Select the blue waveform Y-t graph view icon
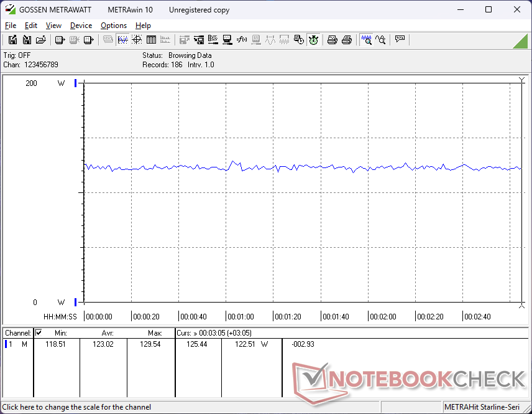This screenshot has width=532, height=414. point(122,40)
